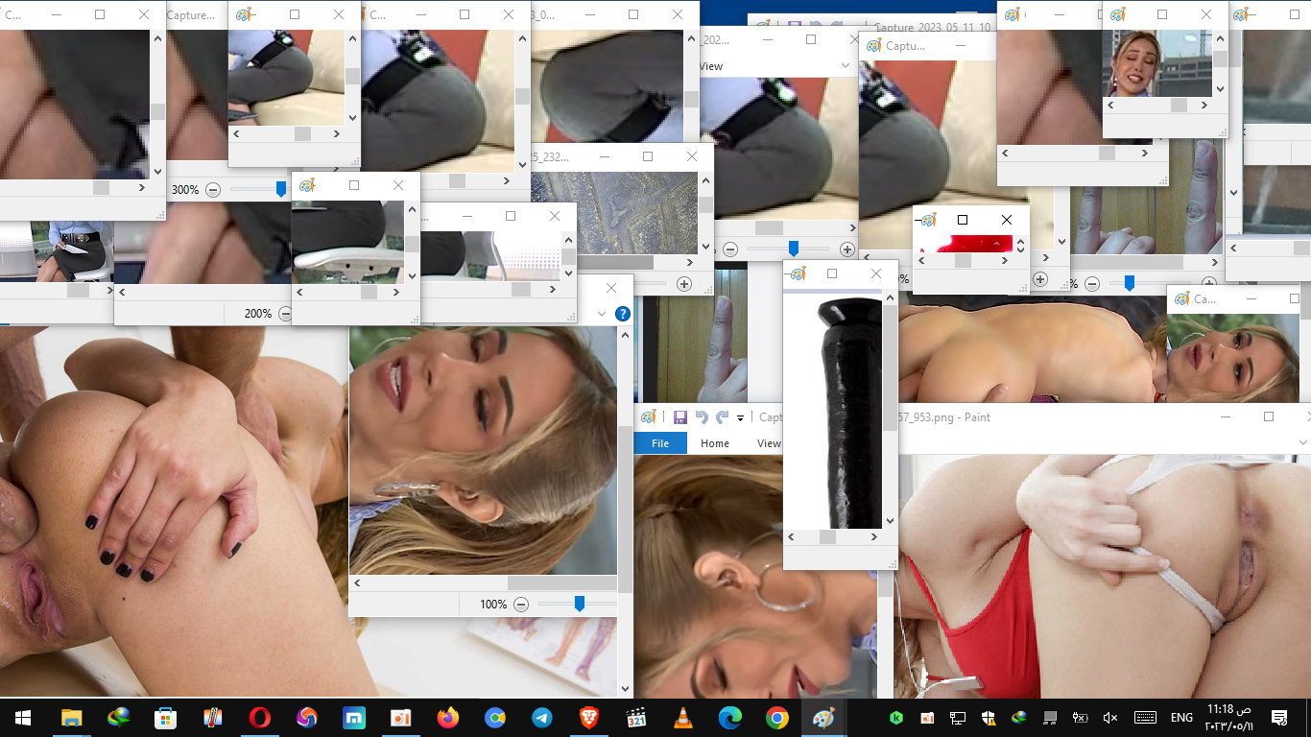Image resolution: width=1311 pixels, height=737 pixels.
Task: Click the Save icon in Paint's quick access toolbar
Action: point(679,417)
